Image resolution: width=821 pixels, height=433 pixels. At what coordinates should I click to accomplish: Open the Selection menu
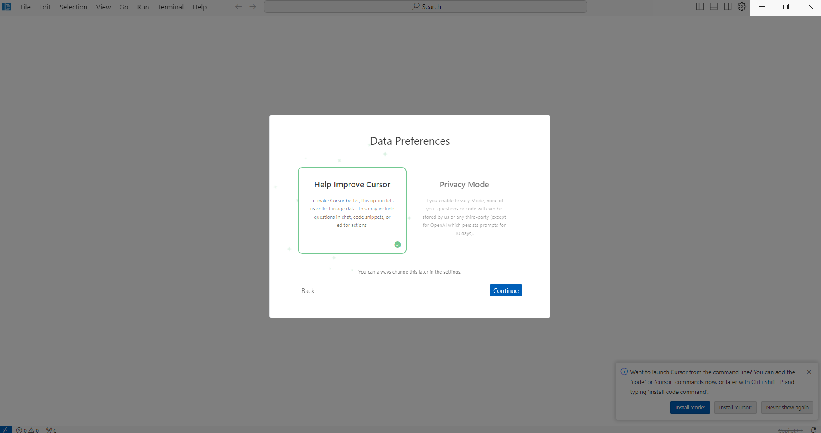pos(73,7)
